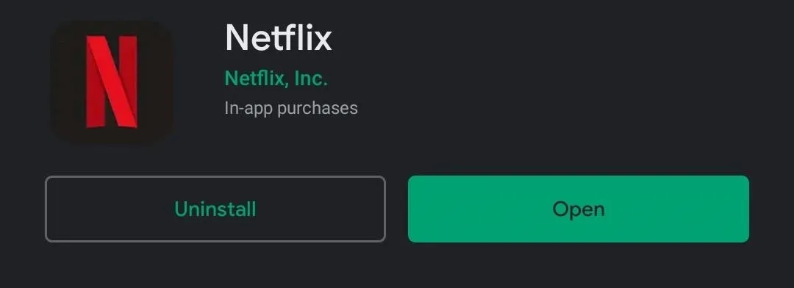The width and height of the screenshot is (794, 288).
Task: Select the large Netflix heading
Action: pos(278,38)
